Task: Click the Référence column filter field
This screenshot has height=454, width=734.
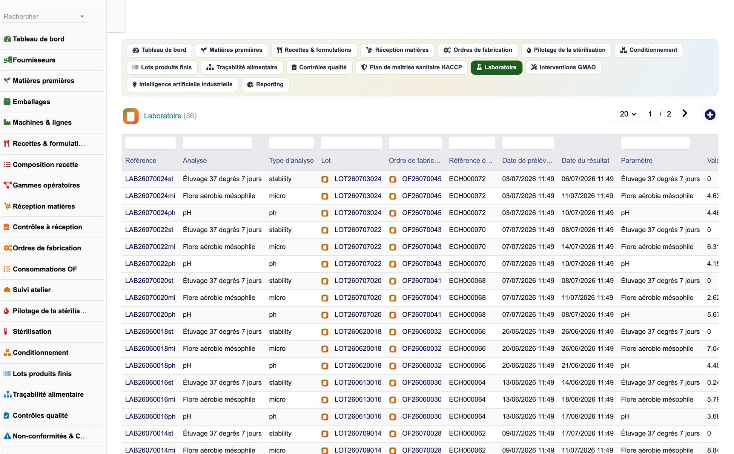Action: point(150,143)
